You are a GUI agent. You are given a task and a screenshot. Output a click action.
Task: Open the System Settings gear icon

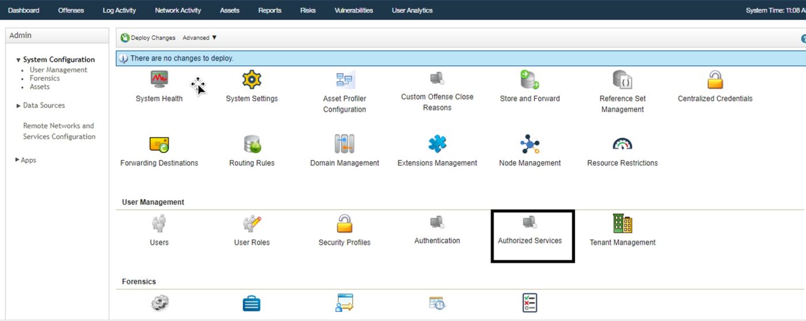(252, 79)
